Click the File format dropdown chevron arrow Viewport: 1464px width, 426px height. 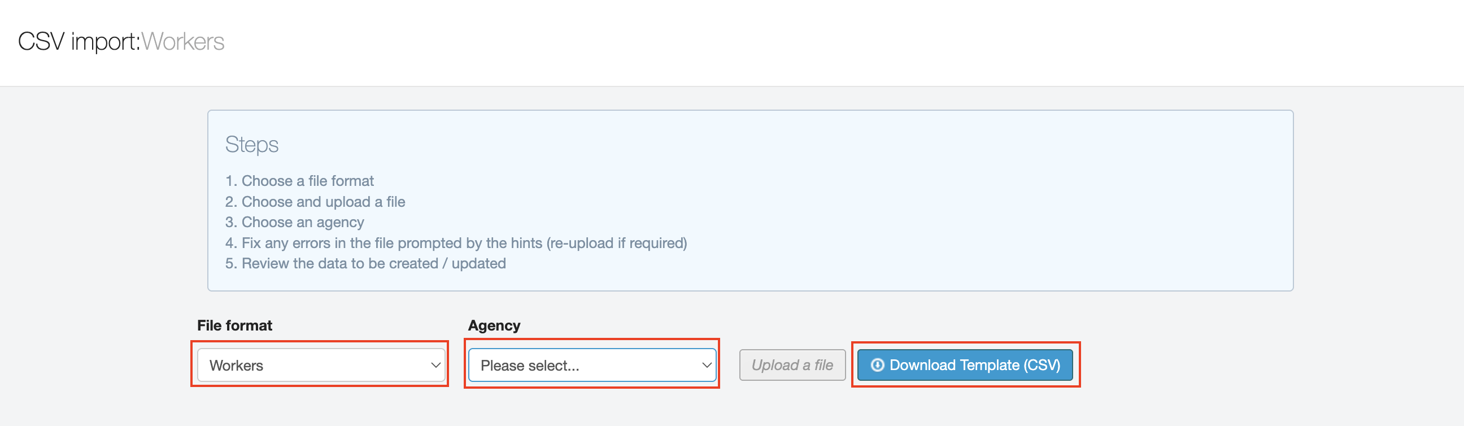436,365
